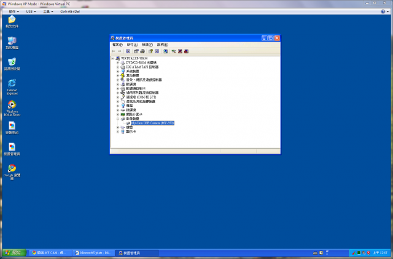Open the 執行(A) Action menu

tap(132, 45)
